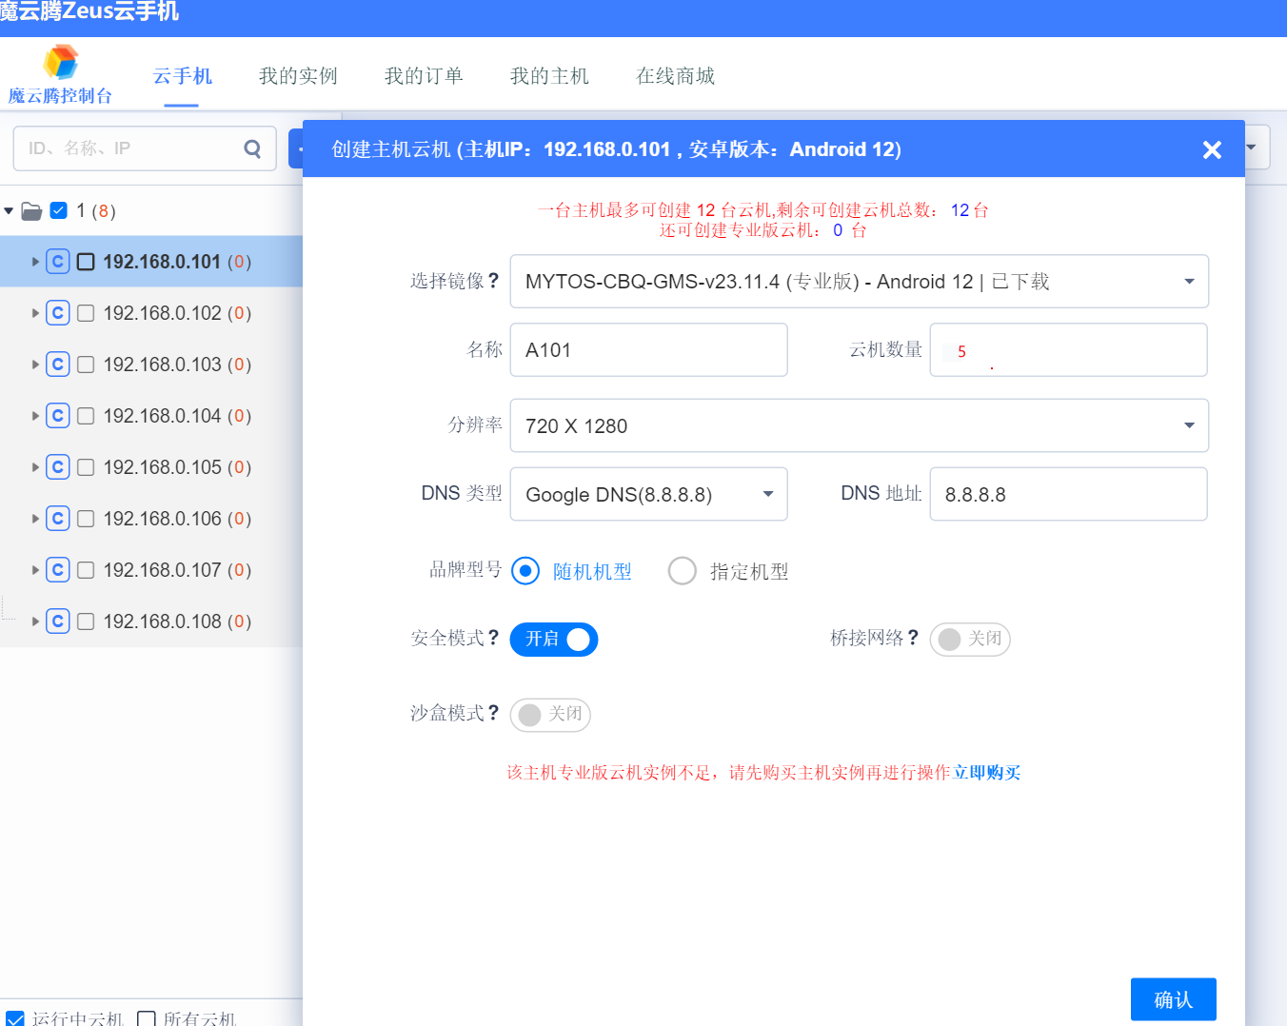Click the 魔云腾 control panel logo
This screenshot has width=1287, height=1026.
tap(61, 63)
